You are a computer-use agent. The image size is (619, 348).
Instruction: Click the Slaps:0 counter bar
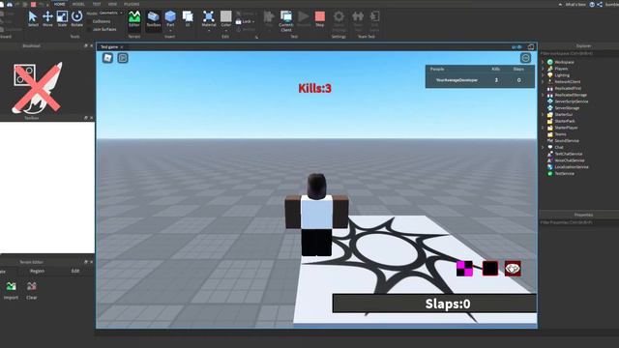pos(434,304)
